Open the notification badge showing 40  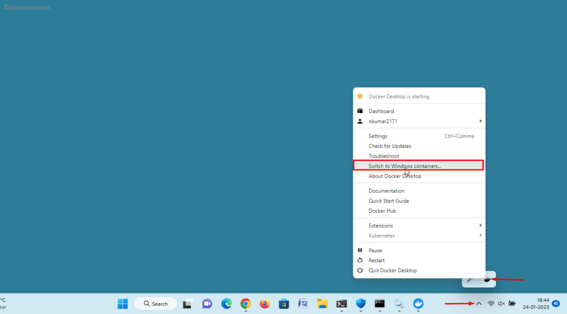[556, 304]
